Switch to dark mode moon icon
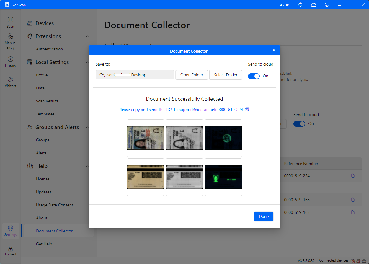369x264 pixels. coord(327,5)
